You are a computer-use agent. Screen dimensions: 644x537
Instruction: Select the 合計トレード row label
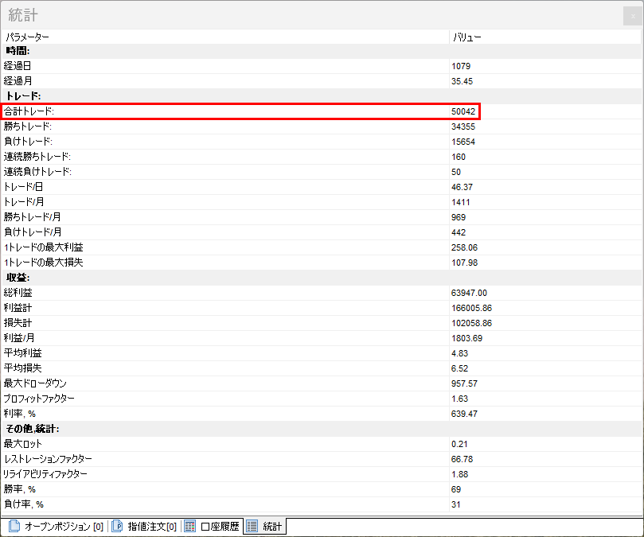(29, 111)
